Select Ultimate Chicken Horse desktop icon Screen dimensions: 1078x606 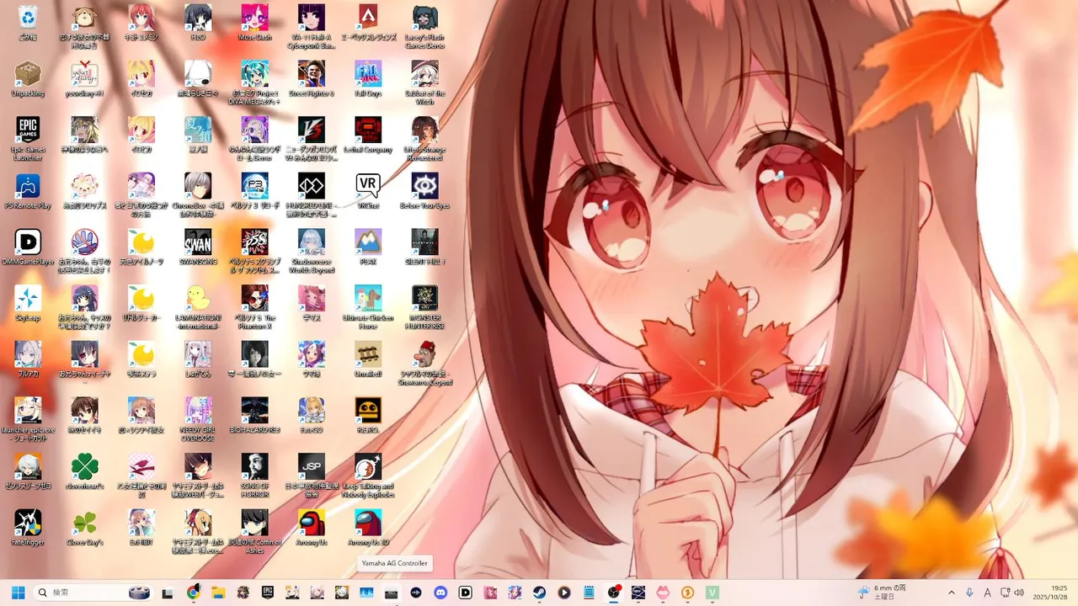pyautogui.click(x=368, y=298)
